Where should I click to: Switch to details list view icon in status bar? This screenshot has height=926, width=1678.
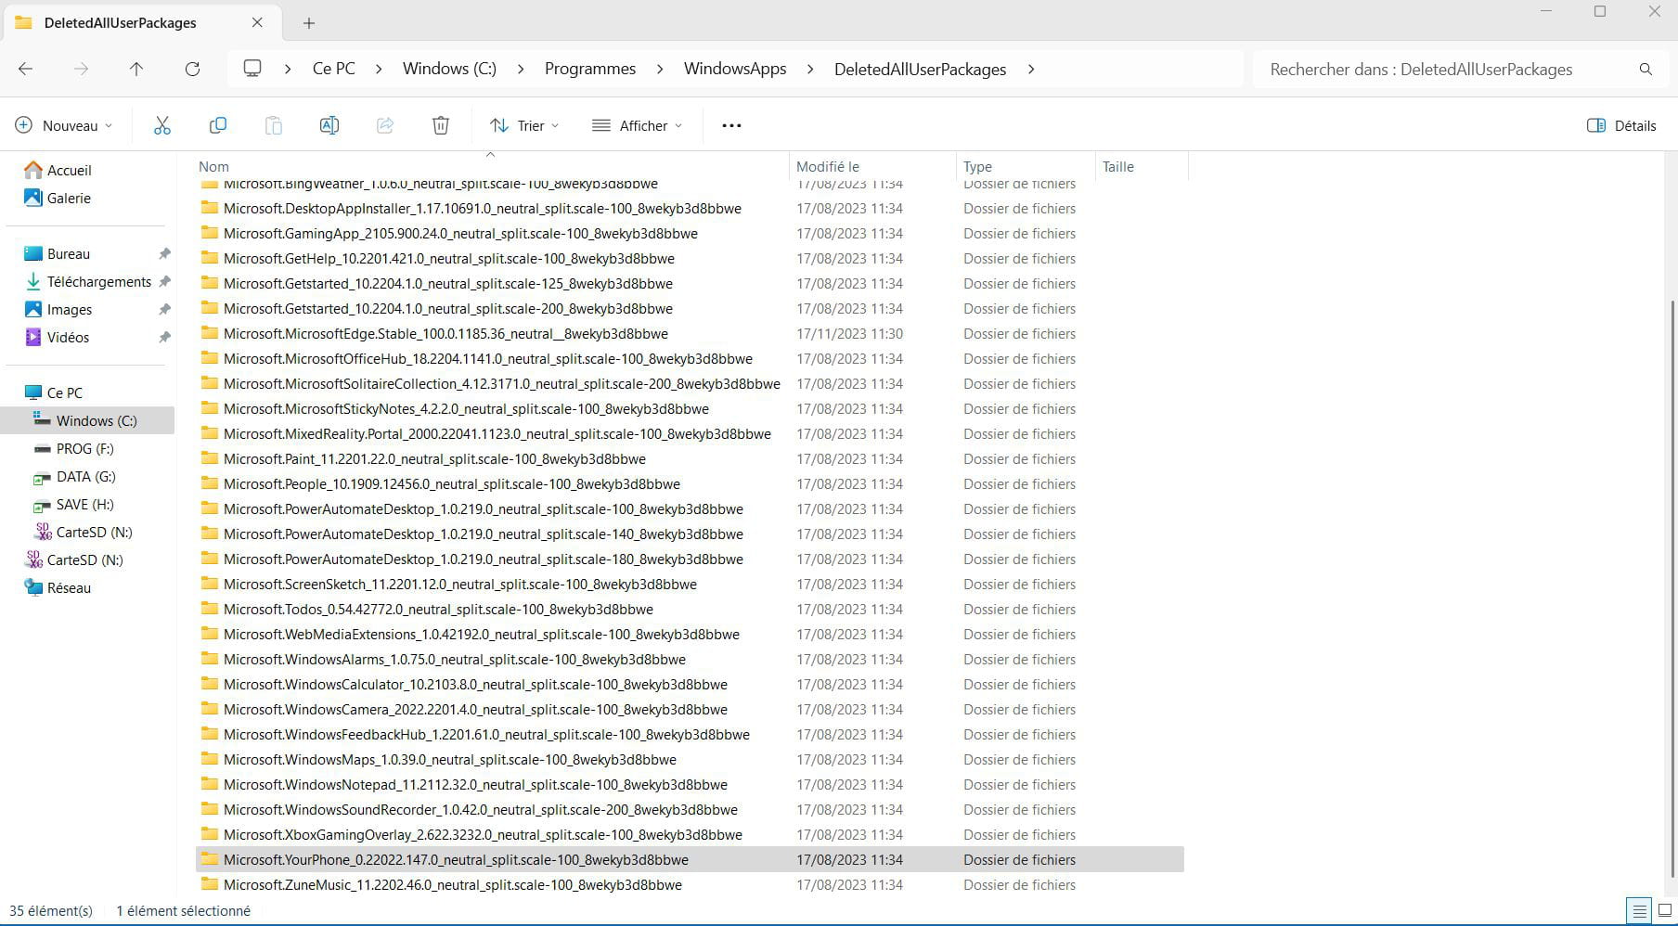pos(1639,910)
